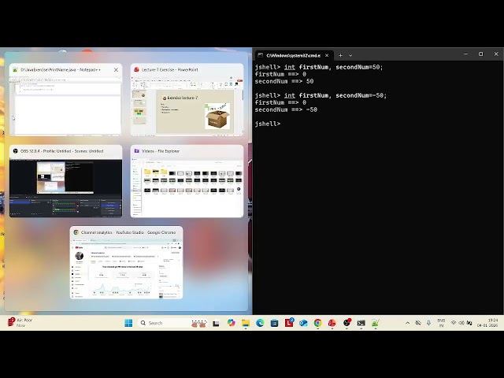Open the Windows Start menu
Screen dimensions: 504x378
coord(128,323)
